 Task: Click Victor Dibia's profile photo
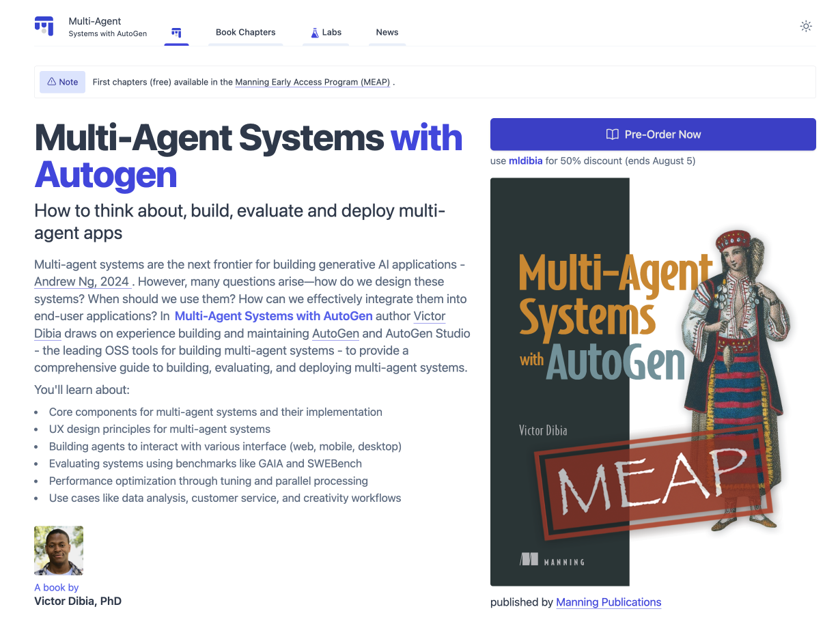[59, 550]
